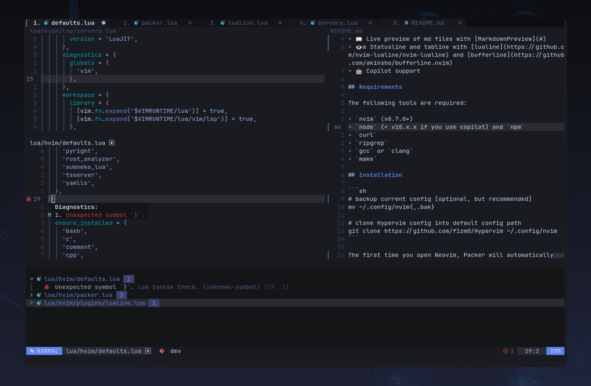Click the robot emoji before Copilot support
The image size is (591, 386).
click(x=359, y=71)
